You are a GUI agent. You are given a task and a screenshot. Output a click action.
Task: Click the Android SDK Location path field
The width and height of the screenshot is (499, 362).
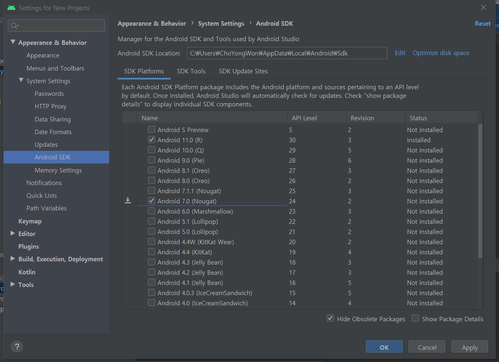pyautogui.click(x=287, y=53)
